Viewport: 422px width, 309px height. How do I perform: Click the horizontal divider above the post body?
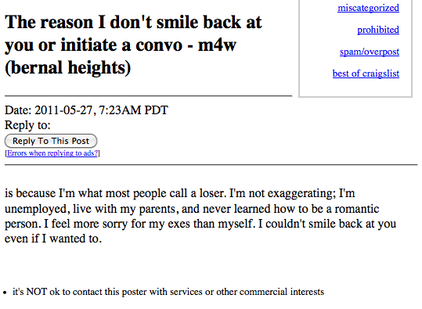[211, 165]
